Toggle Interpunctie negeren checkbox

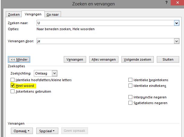point(131,97)
